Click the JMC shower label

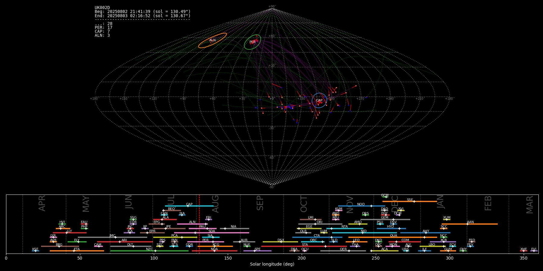click(112, 236)
